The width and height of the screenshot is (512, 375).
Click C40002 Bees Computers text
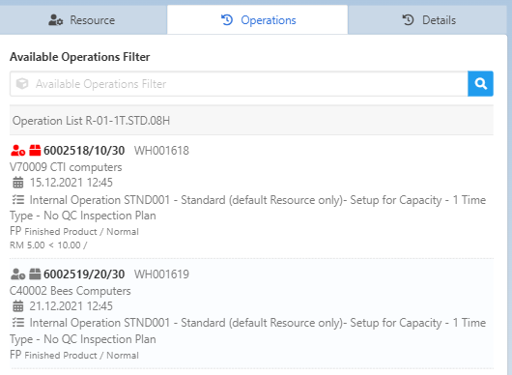(71, 291)
